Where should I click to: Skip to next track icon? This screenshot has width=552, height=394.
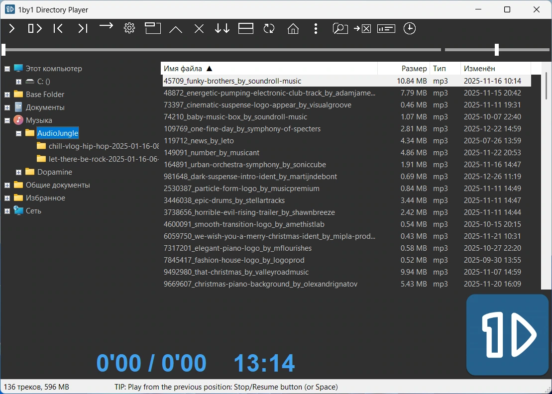pos(83,28)
